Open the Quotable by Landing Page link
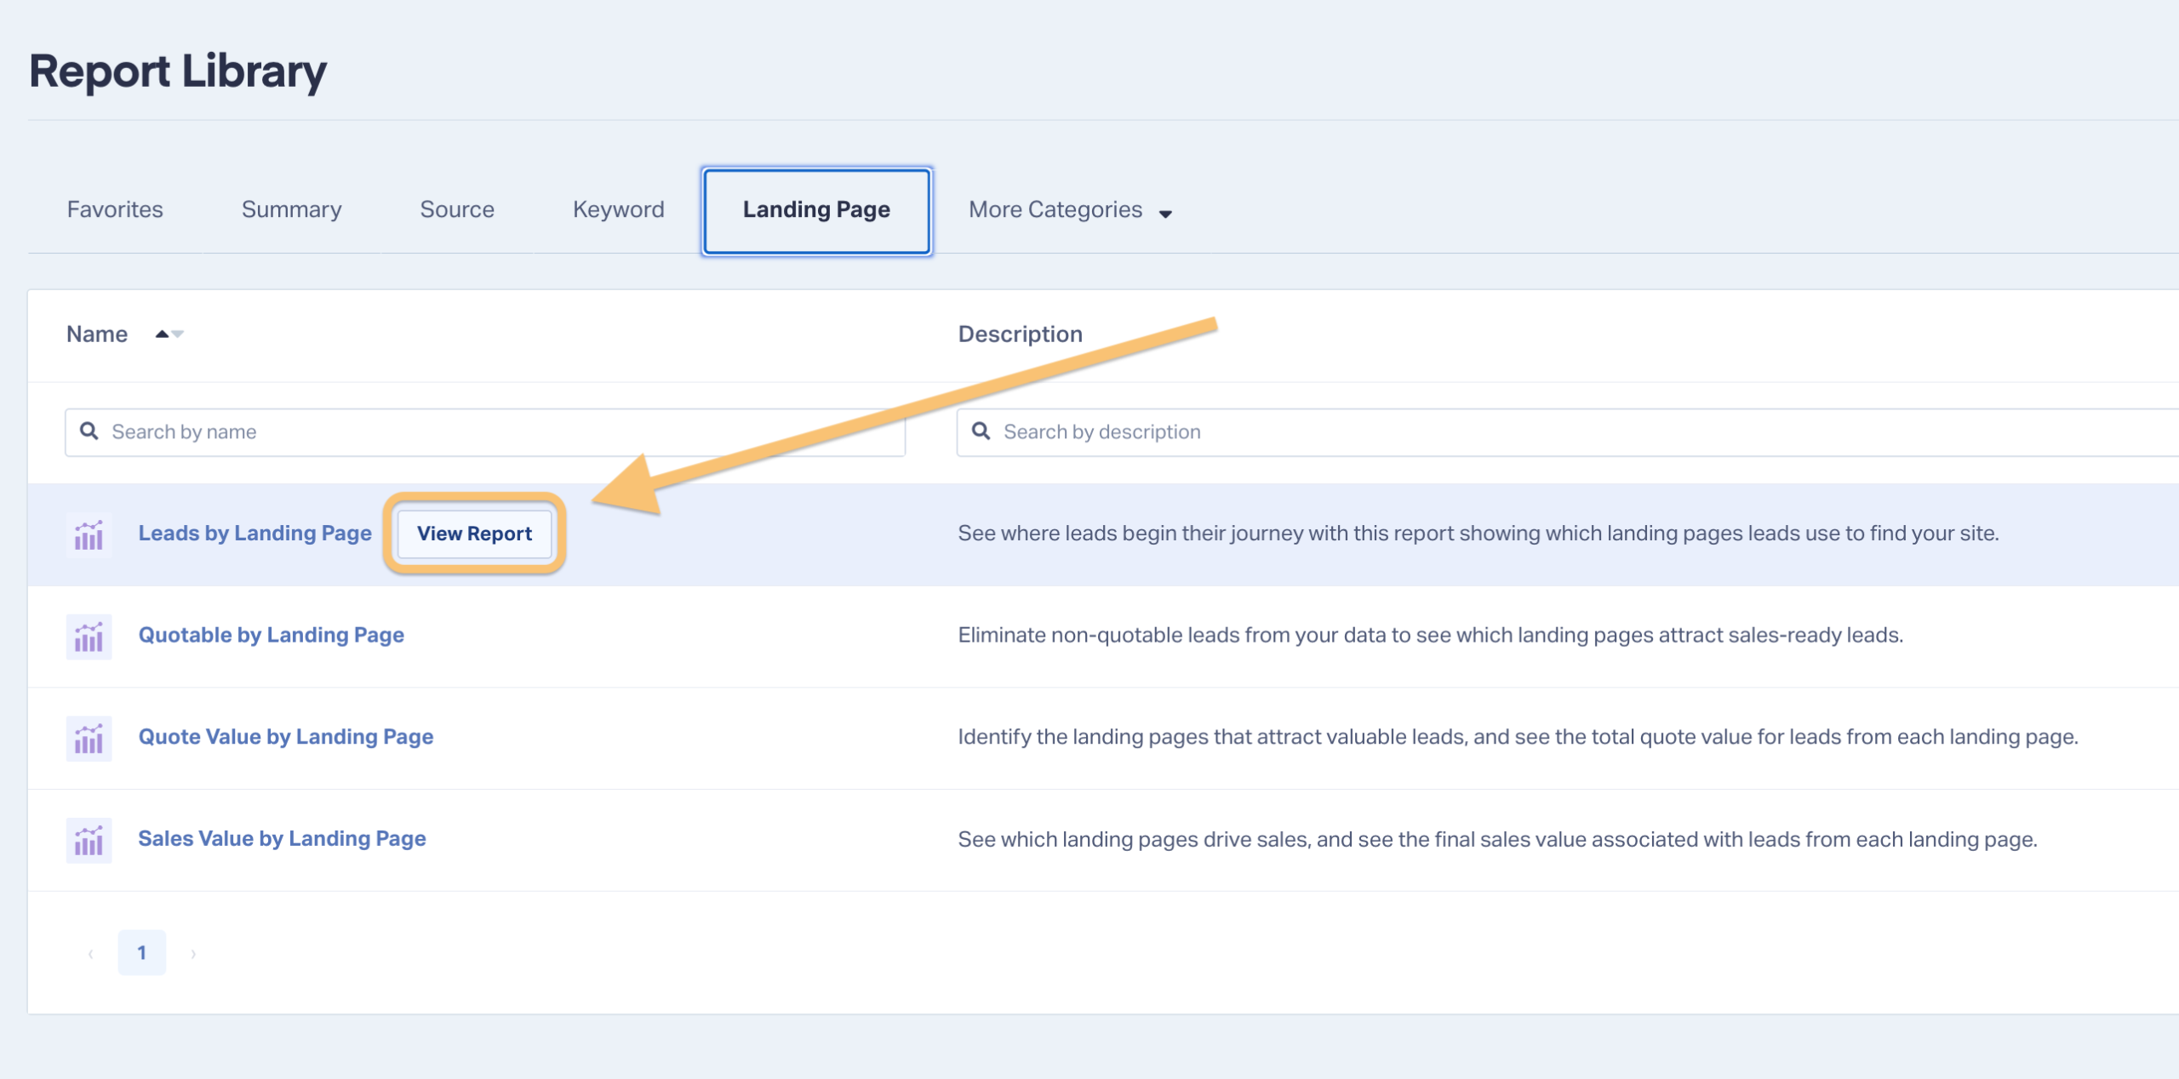 (x=272, y=635)
